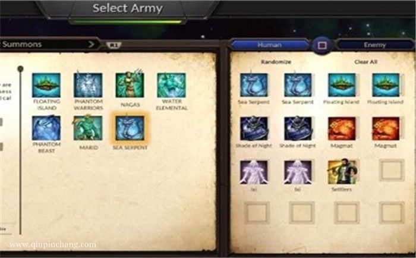Click the R1 category switch badge
This screenshot has width=416, height=258.
(x=114, y=45)
